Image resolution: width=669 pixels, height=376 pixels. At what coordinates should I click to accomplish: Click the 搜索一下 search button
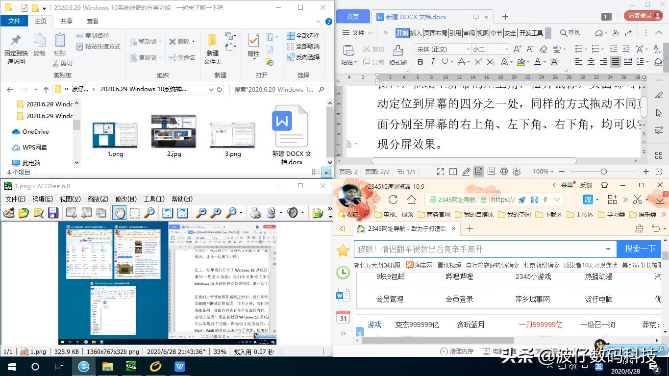(640, 249)
